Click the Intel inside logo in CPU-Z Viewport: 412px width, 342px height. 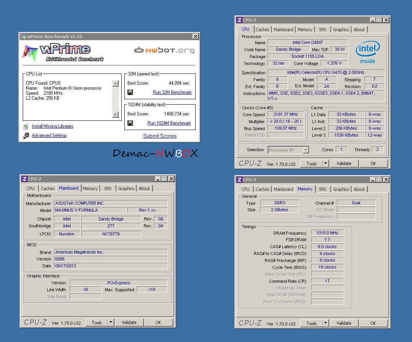[368, 52]
